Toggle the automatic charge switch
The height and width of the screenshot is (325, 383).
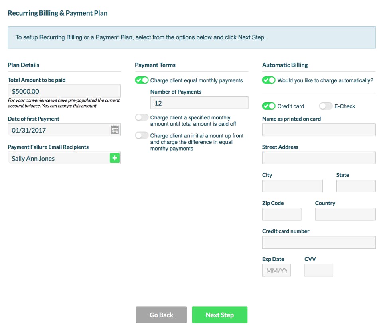click(x=268, y=80)
